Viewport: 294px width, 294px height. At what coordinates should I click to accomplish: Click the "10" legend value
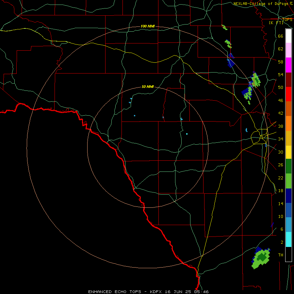[x=281, y=217]
